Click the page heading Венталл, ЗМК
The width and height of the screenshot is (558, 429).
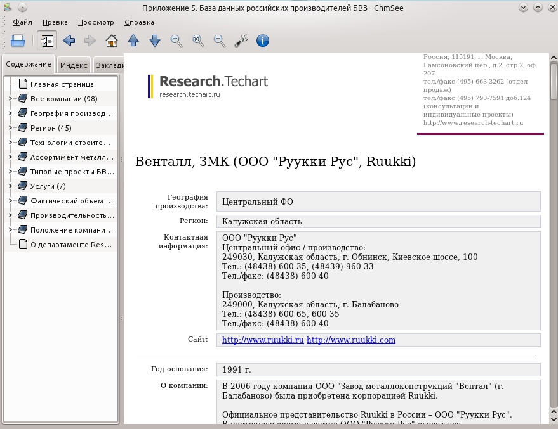tap(276, 162)
